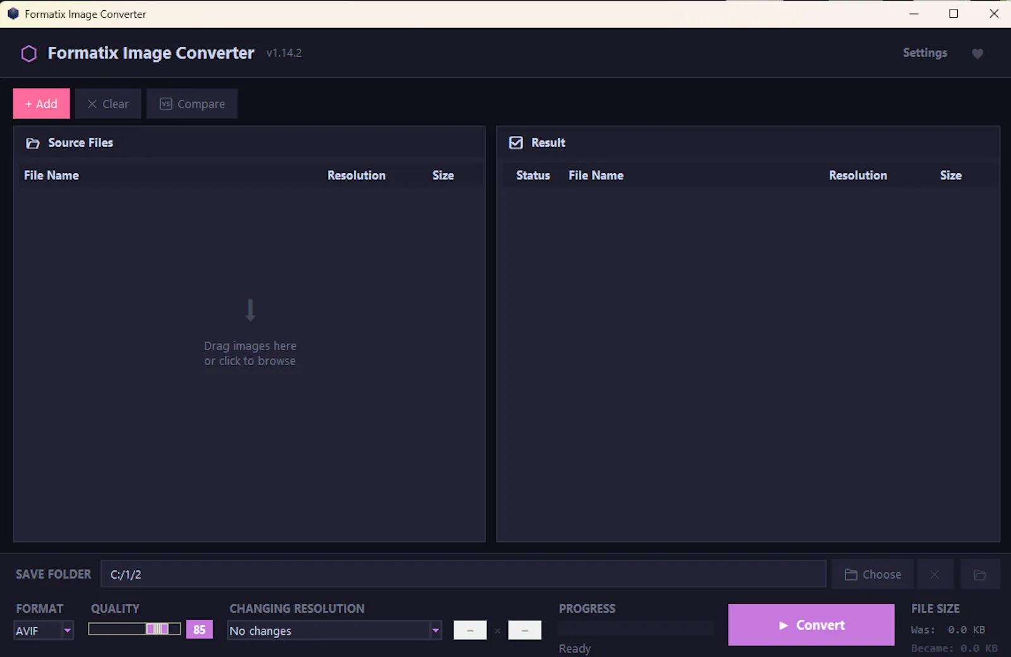1011x657 pixels.
Task: Open the AVIF format dropdown
Action: (44, 630)
